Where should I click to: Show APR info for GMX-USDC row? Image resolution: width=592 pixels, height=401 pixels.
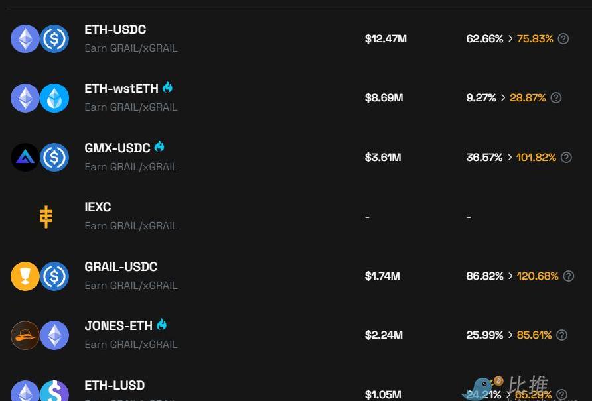[566, 158]
